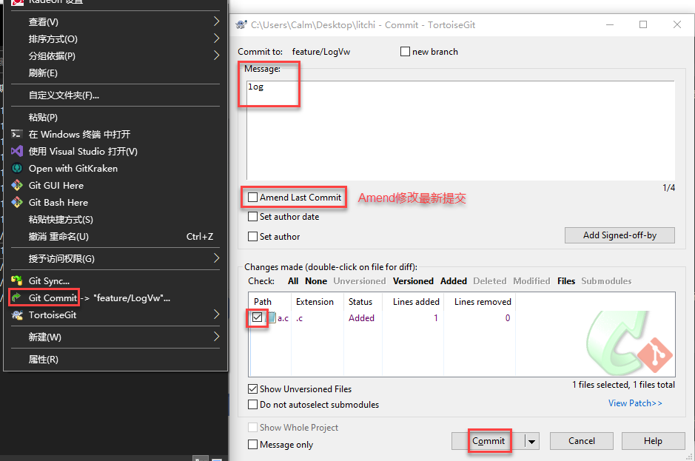Enable the Set author checkbox

click(252, 236)
